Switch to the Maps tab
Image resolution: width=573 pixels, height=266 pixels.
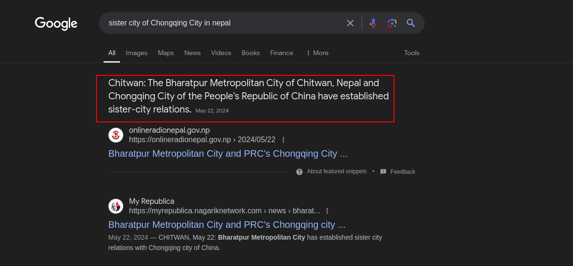pyautogui.click(x=166, y=53)
